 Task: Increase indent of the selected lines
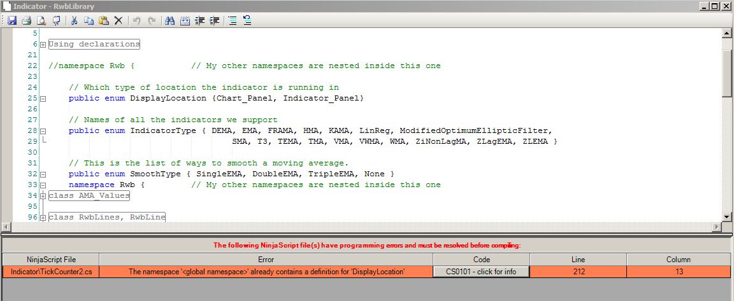(x=214, y=20)
